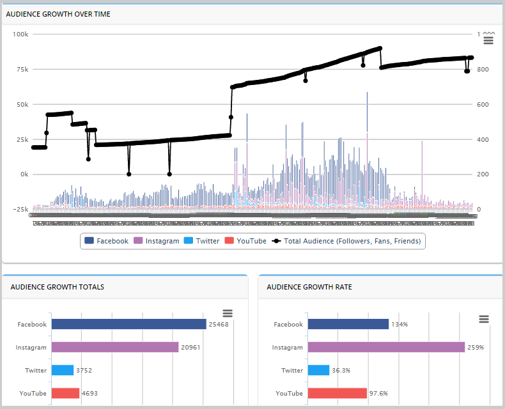Click the Audience Growth Over Time panel title
This screenshot has height=409, width=505.
point(58,14)
